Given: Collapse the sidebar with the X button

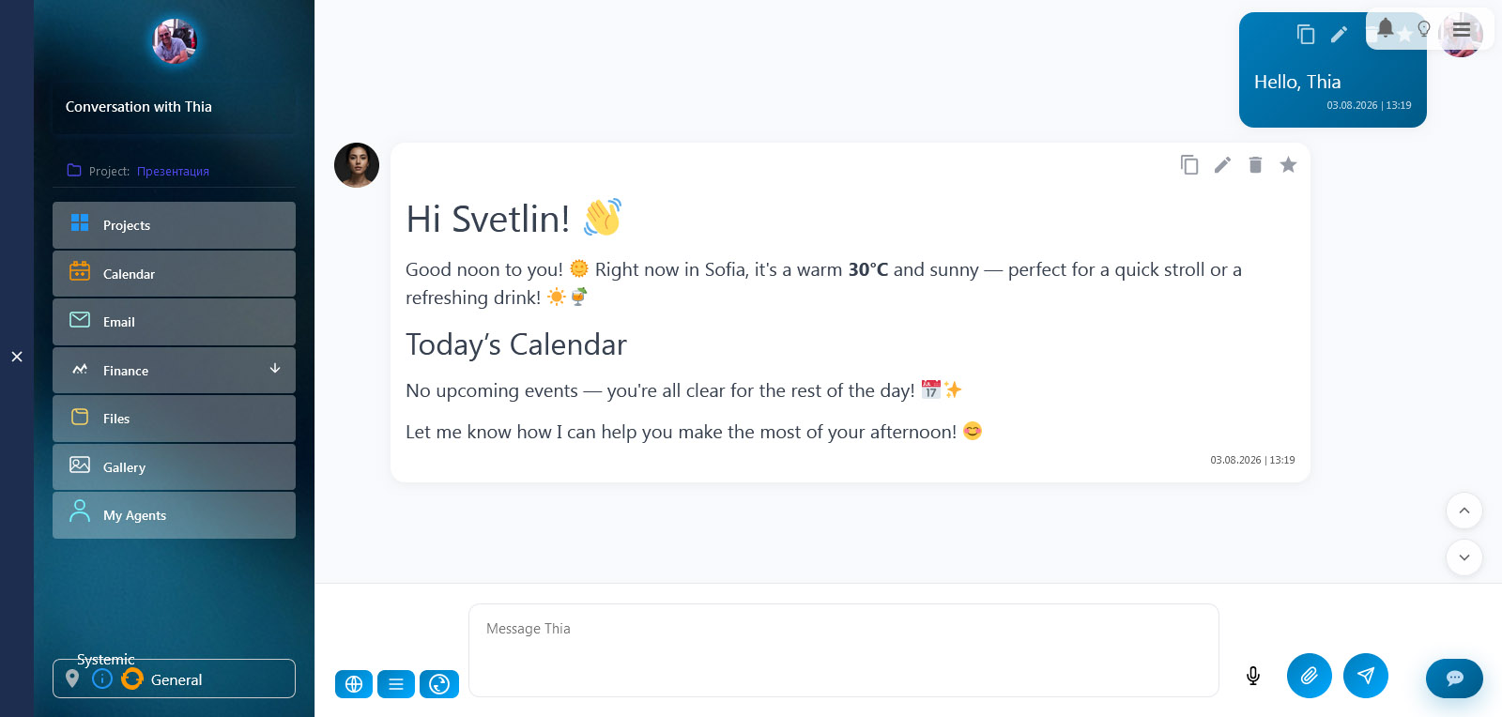Looking at the screenshot, I should pos(17,357).
